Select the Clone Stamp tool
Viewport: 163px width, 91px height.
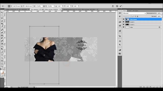pos(2,35)
